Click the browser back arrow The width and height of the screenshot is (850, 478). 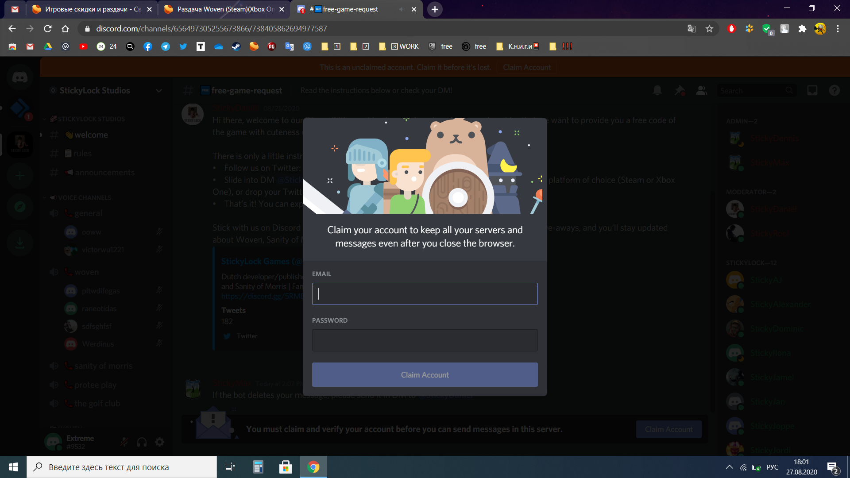(x=12, y=29)
